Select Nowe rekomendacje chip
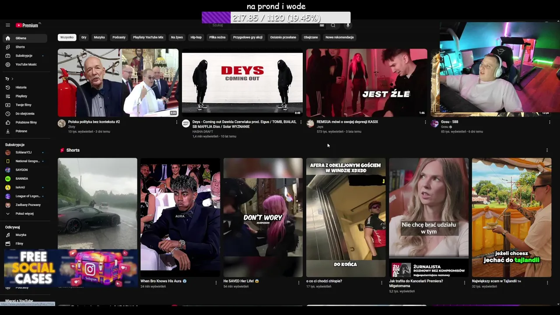 click(x=339, y=37)
